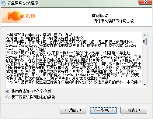Click the license scrollbar thumb

[x=144, y=41]
